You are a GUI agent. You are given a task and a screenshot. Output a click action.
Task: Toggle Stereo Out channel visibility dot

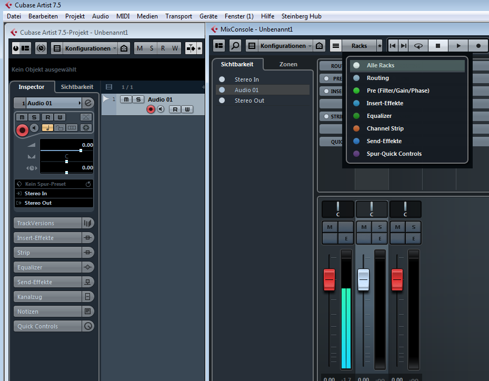(222, 101)
